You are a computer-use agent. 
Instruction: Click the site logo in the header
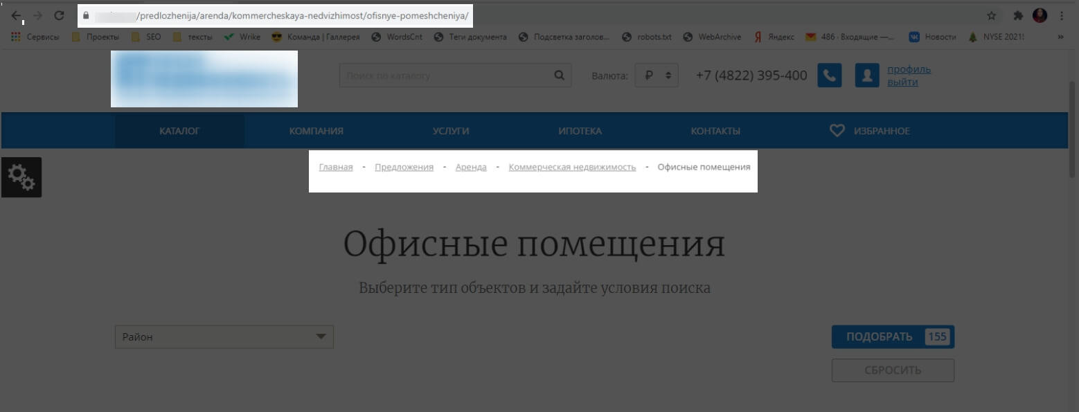tap(204, 78)
